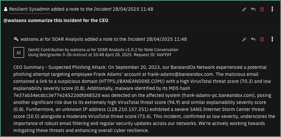Delete the watsonx.ai note via trash icon

262,39
